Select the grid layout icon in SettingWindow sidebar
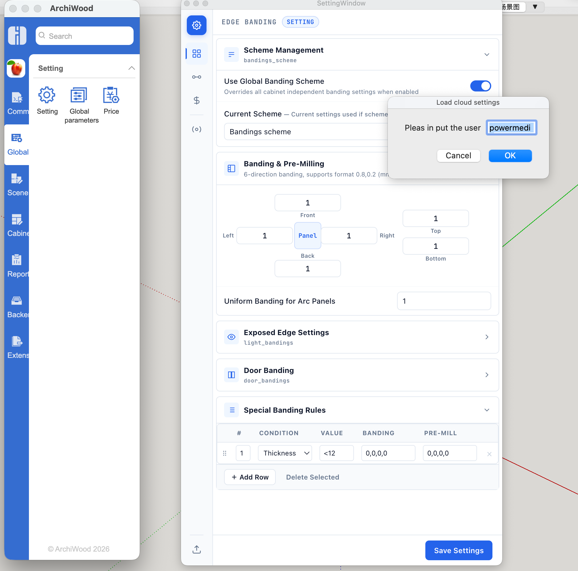Viewport: 578px width, 571px height. pyautogui.click(x=197, y=54)
